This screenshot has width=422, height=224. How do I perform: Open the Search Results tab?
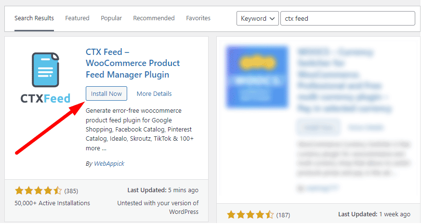(34, 18)
